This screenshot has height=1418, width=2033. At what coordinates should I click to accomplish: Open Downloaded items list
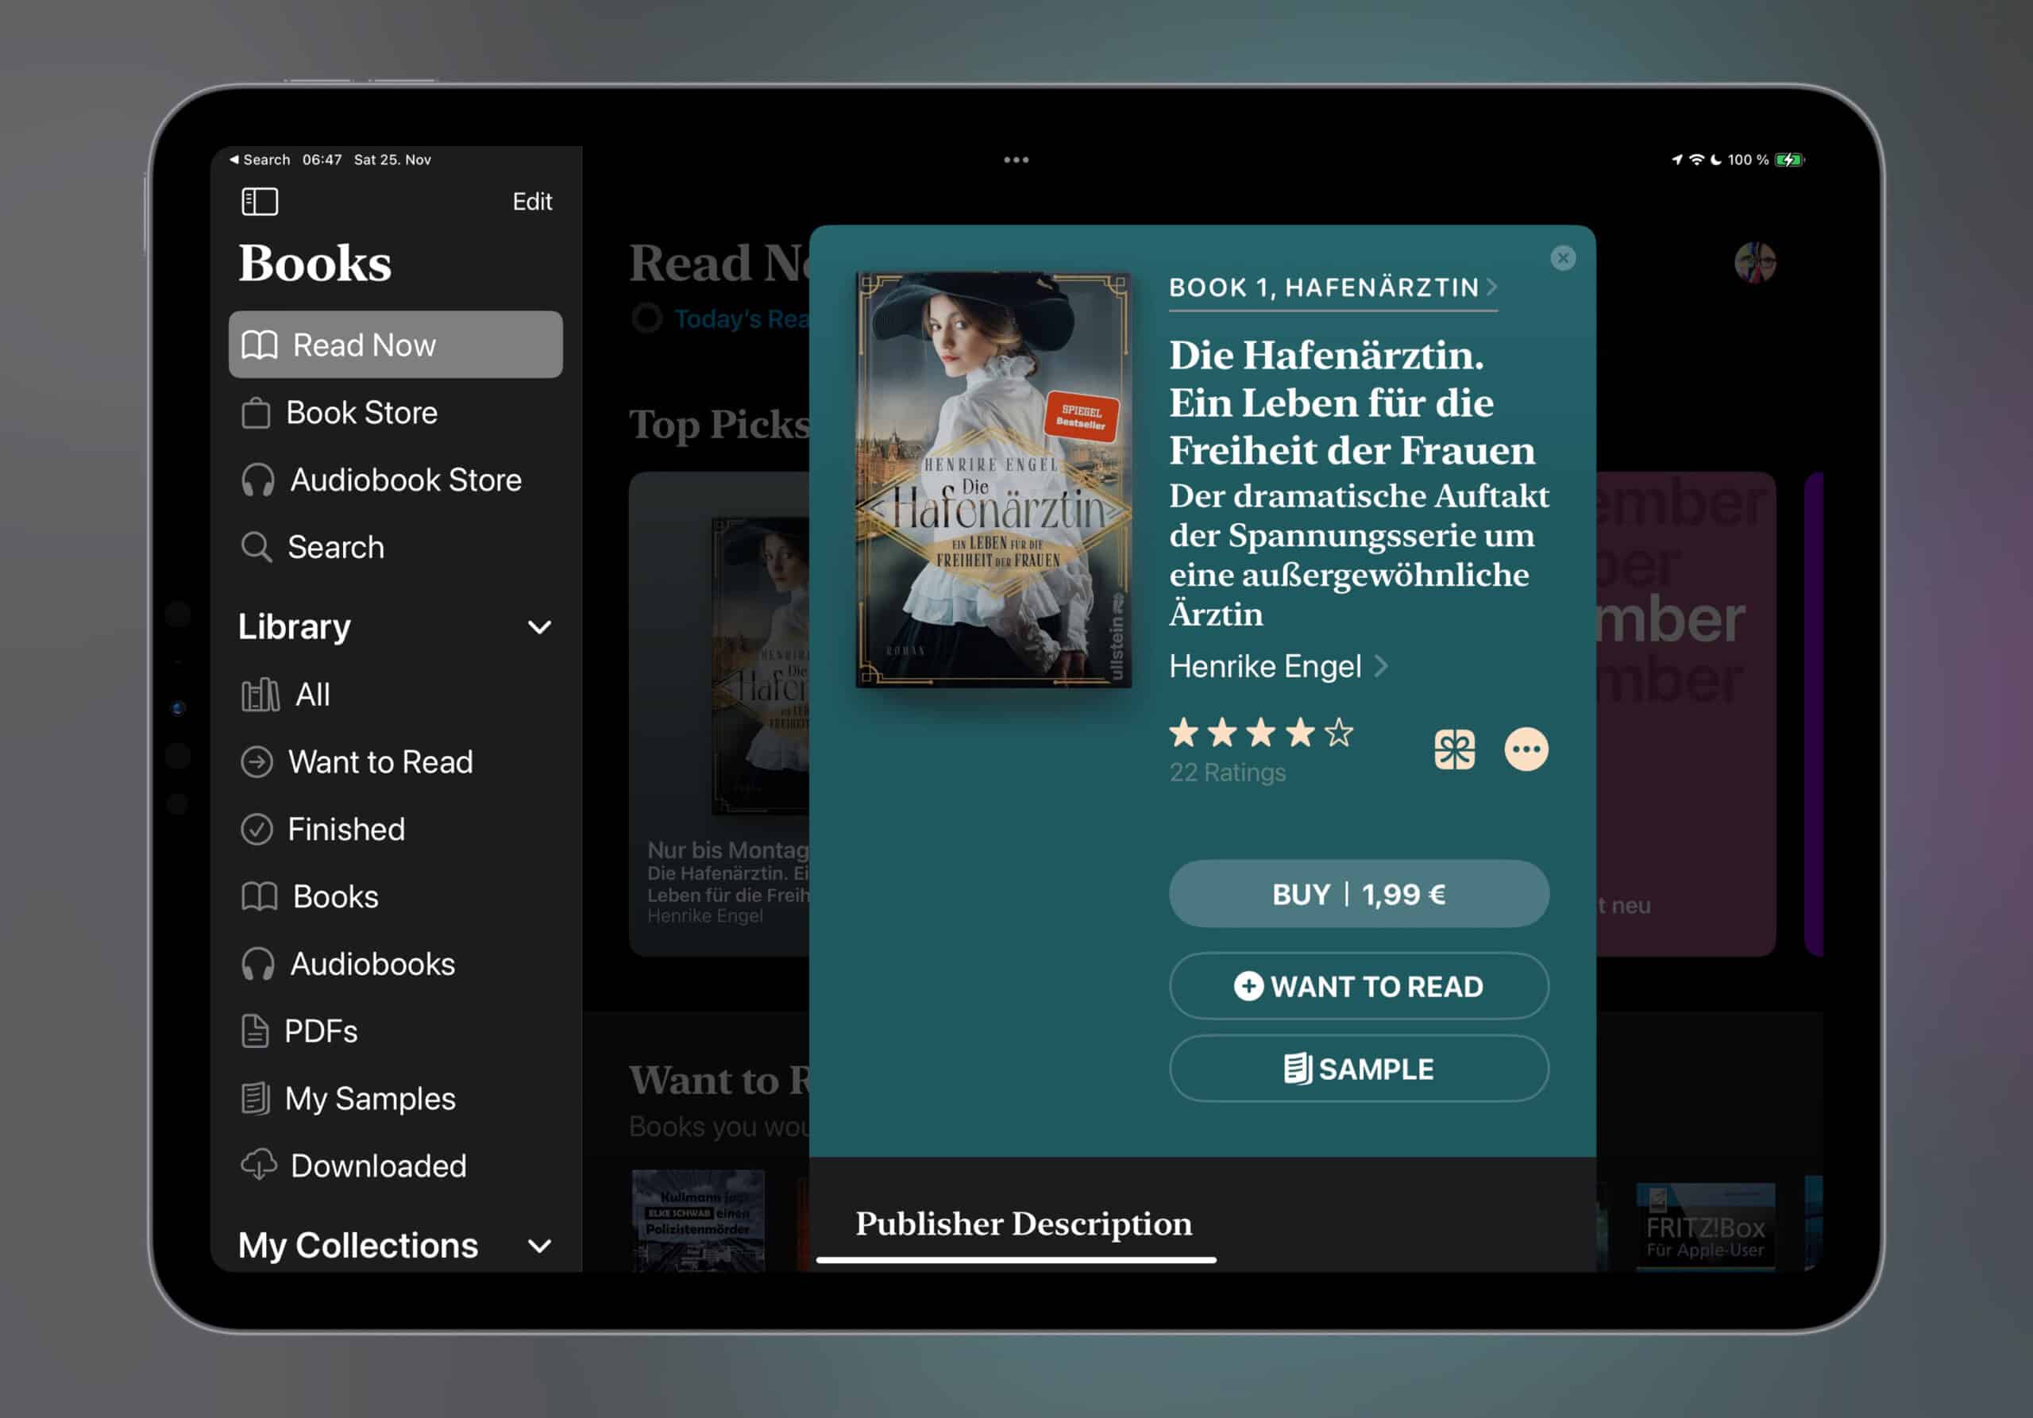pos(395,1166)
